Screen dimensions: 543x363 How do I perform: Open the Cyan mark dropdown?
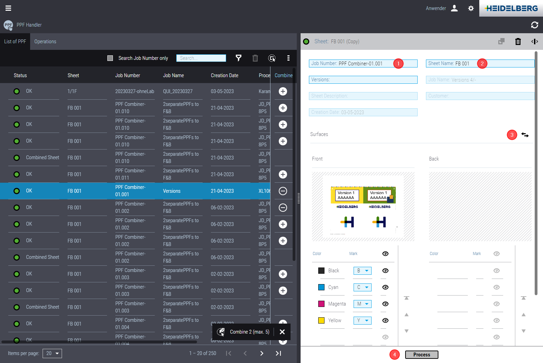(x=362, y=287)
